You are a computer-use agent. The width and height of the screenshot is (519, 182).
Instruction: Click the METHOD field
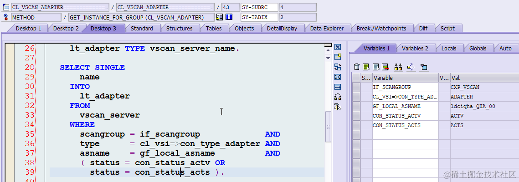coord(36,17)
